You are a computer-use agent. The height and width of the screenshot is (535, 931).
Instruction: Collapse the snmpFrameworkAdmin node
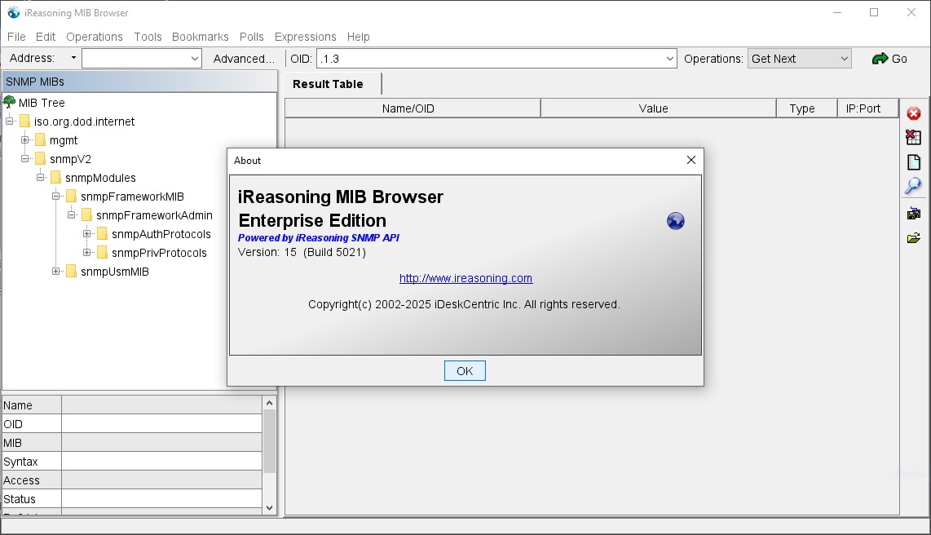point(71,215)
